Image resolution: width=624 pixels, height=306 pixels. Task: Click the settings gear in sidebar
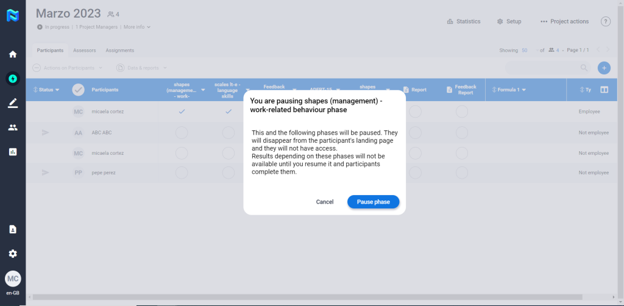(13, 254)
